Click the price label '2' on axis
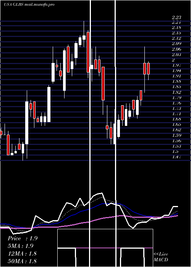Viewport: 191px width, 267px height. [x=173, y=60]
